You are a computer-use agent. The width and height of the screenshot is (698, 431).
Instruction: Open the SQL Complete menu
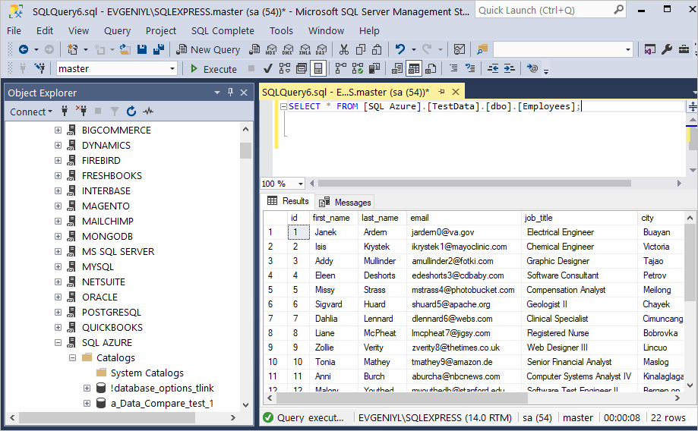pyautogui.click(x=223, y=30)
